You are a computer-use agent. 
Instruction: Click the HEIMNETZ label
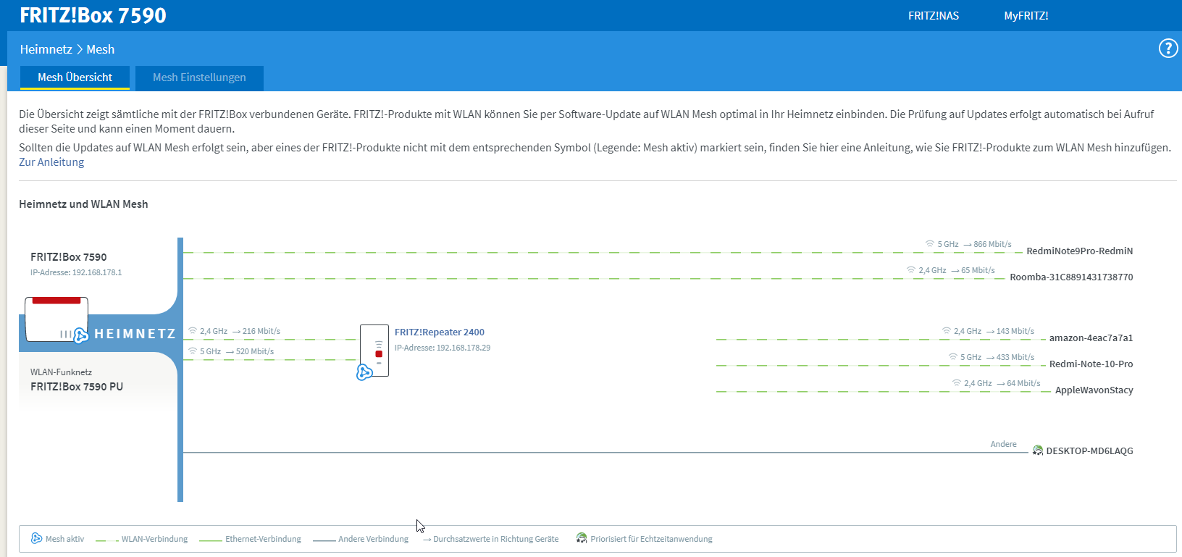pyautogui.click(x=135, y=334)
